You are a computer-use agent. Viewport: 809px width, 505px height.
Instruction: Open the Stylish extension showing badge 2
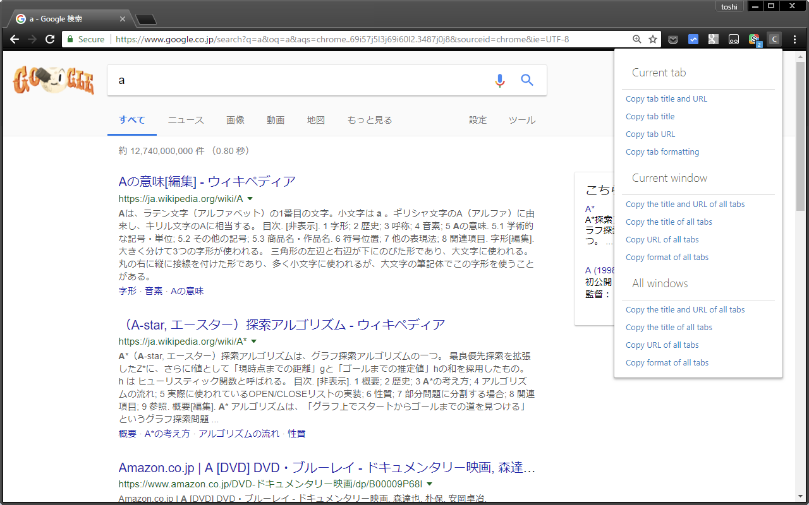(x=753, y=39)
